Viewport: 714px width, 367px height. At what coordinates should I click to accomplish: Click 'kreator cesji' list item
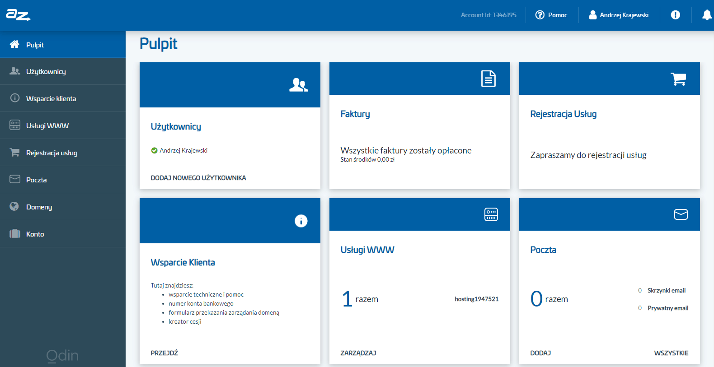tap(185, 321)
